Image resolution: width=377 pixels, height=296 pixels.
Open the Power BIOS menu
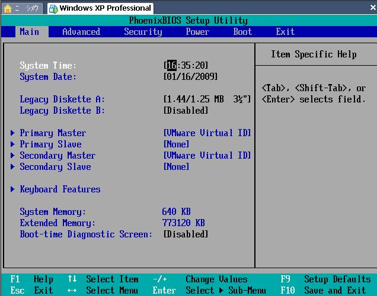197,32
